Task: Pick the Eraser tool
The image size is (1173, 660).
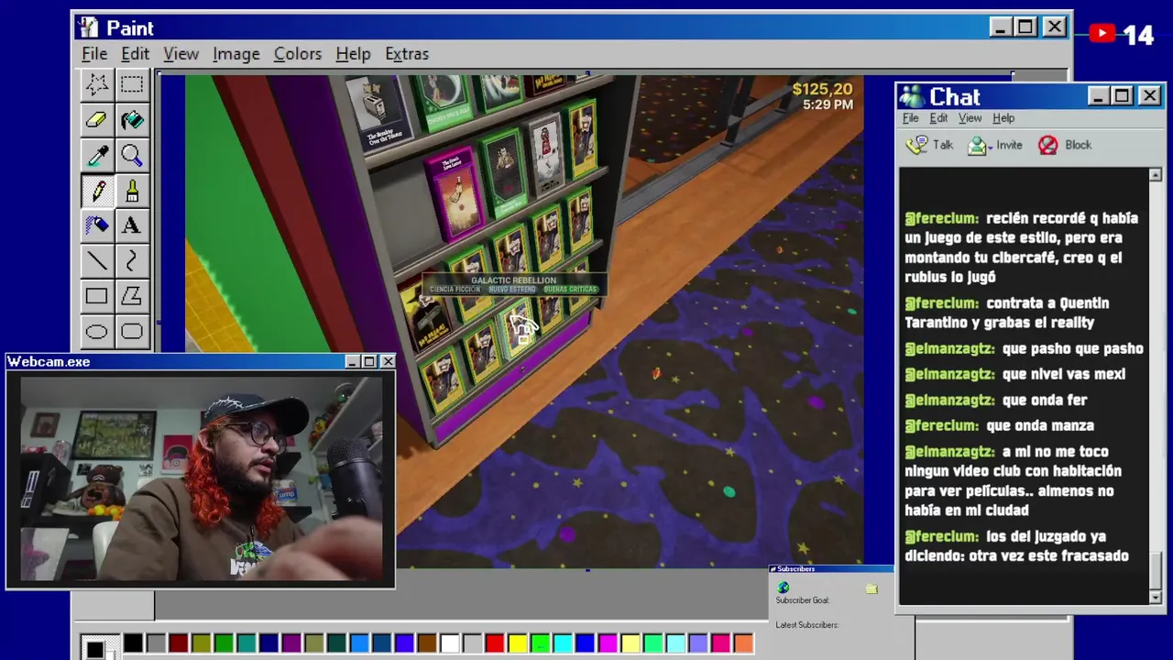Action: point(96,120)
